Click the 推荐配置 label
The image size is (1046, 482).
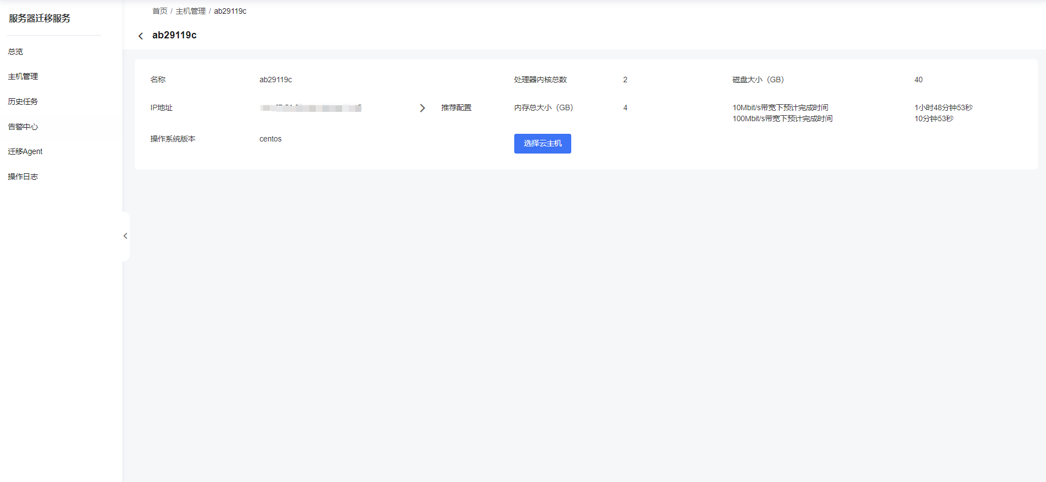pos(456,108)
